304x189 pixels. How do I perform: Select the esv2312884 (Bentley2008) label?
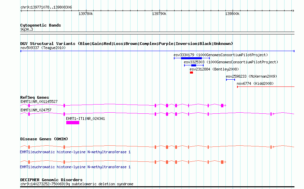click(214, 69)
